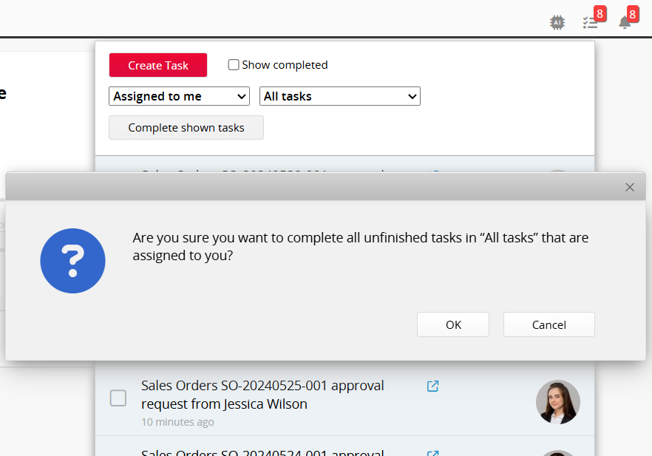Viewport: 652px width, 456px height.
Task: Close the confirmation dialog with X
Action: click(630, 187)
